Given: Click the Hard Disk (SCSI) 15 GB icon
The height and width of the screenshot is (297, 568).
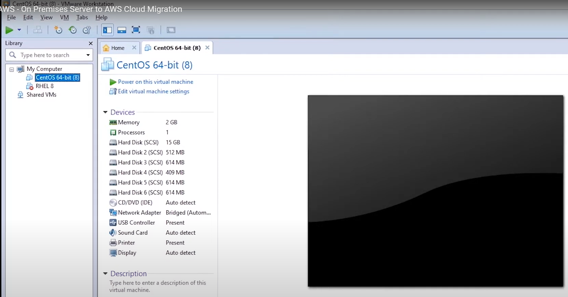Looking at the screenshot, I should pyautogui.click(x=113, y=142).
